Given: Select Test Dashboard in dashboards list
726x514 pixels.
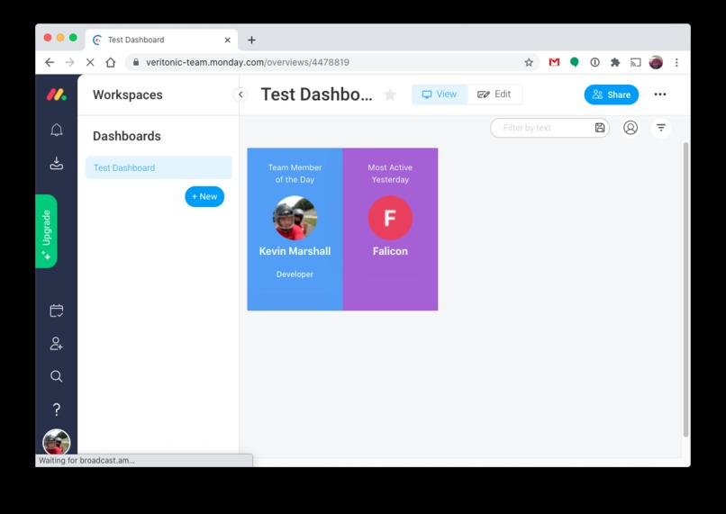Looking at the screenshot, I should pos(159,168).
